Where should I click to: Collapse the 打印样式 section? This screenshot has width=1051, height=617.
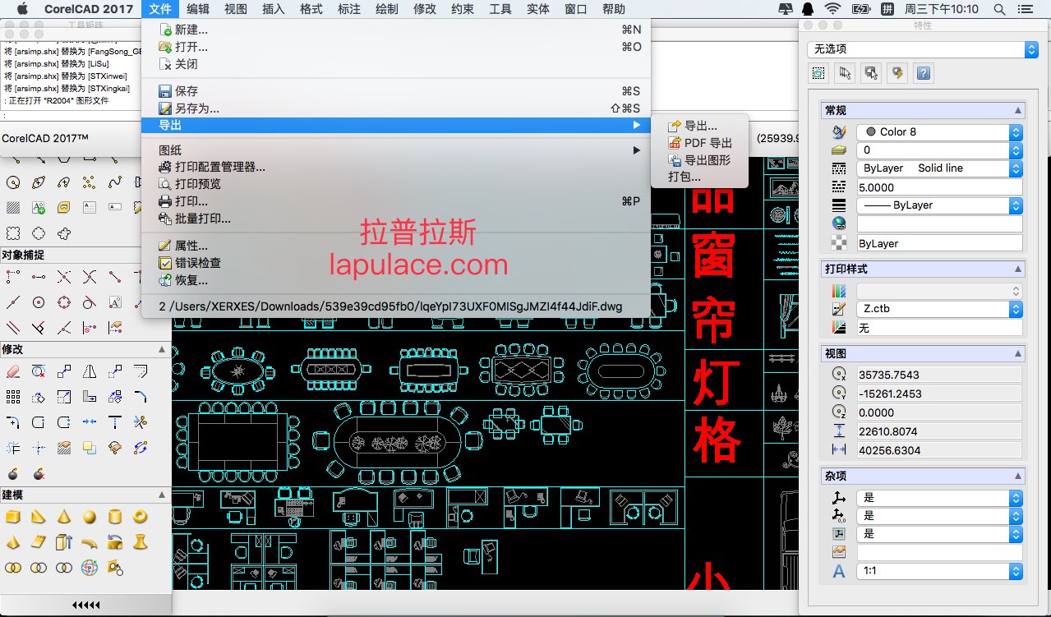1017,269
